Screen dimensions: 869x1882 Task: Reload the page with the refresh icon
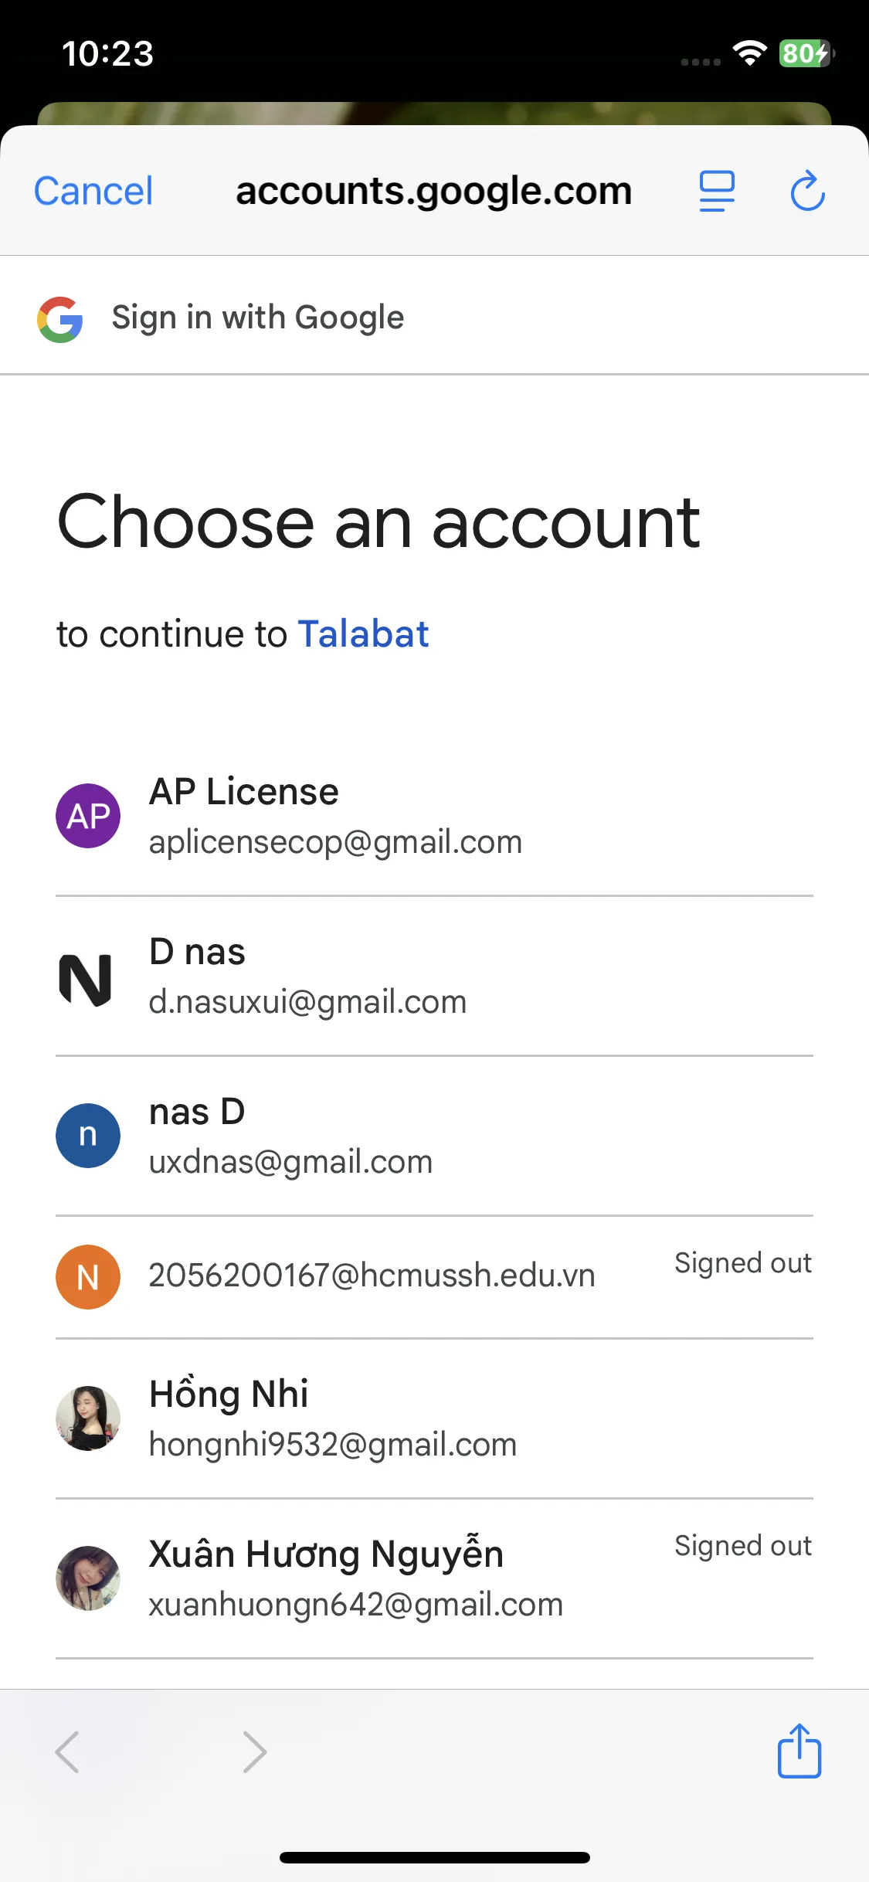pyautogui.click(x=807, y=192)
